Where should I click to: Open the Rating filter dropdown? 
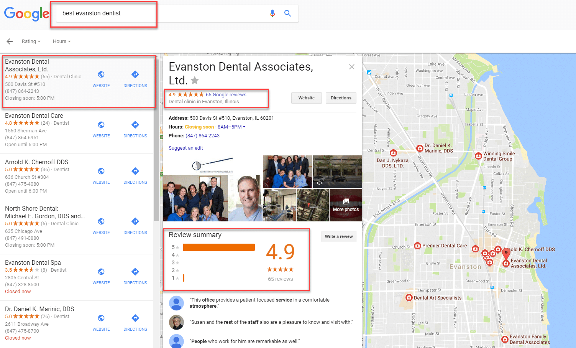pyautogui.click(x=31, y=41)
